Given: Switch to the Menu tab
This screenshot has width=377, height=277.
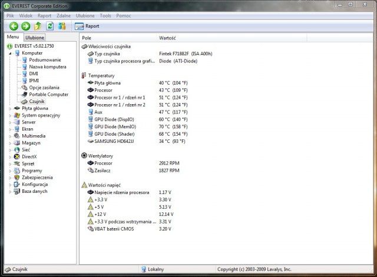Looking at the screenshot, I should (13, 37).
